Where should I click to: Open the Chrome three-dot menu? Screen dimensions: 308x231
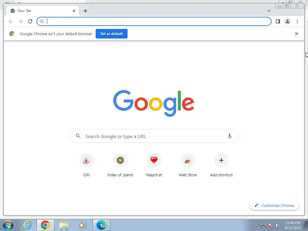(x=297, y=21)
